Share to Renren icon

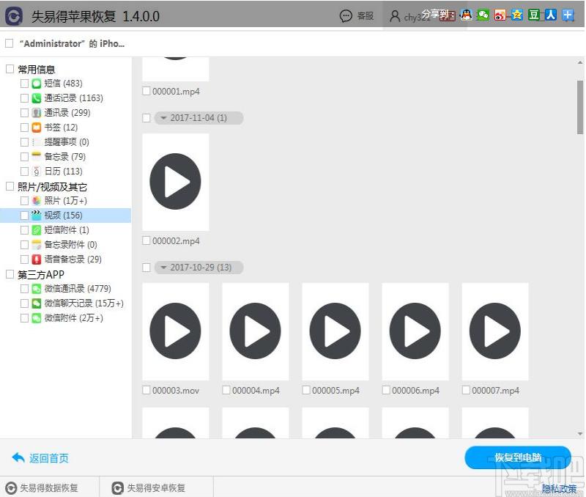(x=551, y=15)
